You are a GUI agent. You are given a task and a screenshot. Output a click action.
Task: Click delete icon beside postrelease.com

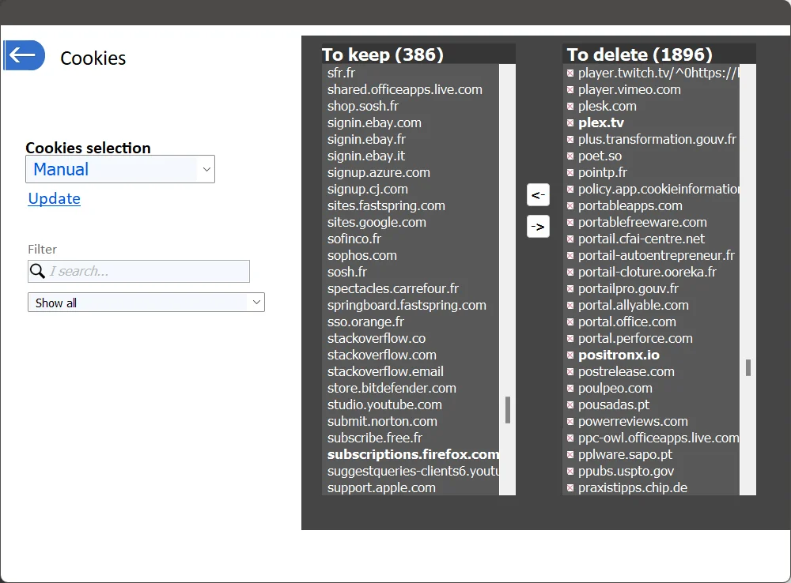point(570,372)
